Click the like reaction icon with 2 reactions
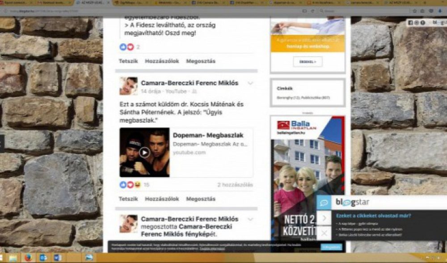447x263 pixels. tap(123, 47)
